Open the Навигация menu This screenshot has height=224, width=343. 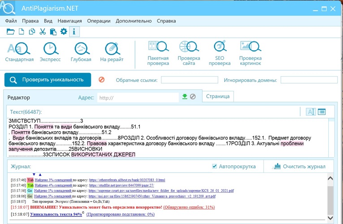point(70,21)
